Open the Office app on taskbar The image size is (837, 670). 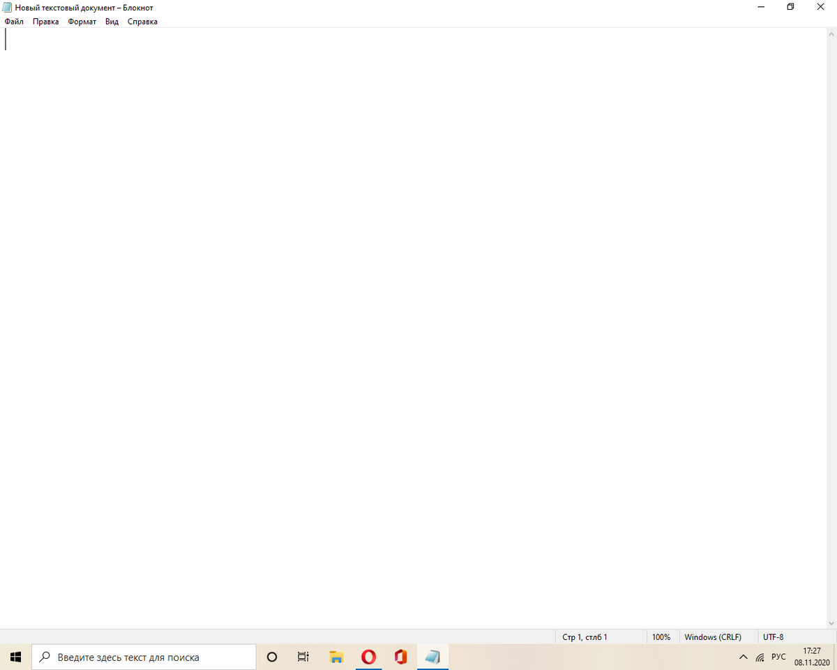400,657
